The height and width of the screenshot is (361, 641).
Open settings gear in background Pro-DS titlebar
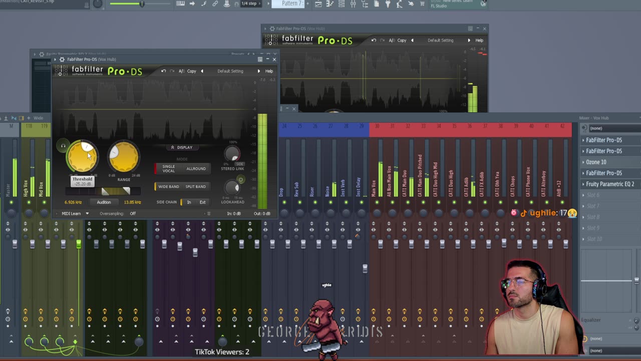(272, 29)
